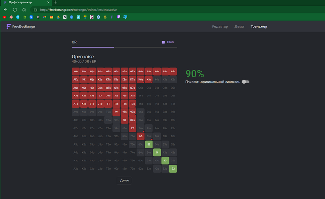The height and width of the screenshot is (199, 325).
Task: Open a new browser tab
Action: [x=55, y=2]
